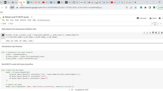163x91 pixels.
Task: Reload the Colab page
Action: click(x=6, y=7)
